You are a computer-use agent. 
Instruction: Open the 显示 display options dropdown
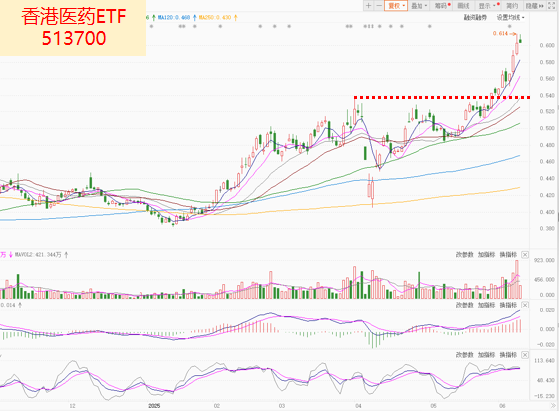point(487,6)
